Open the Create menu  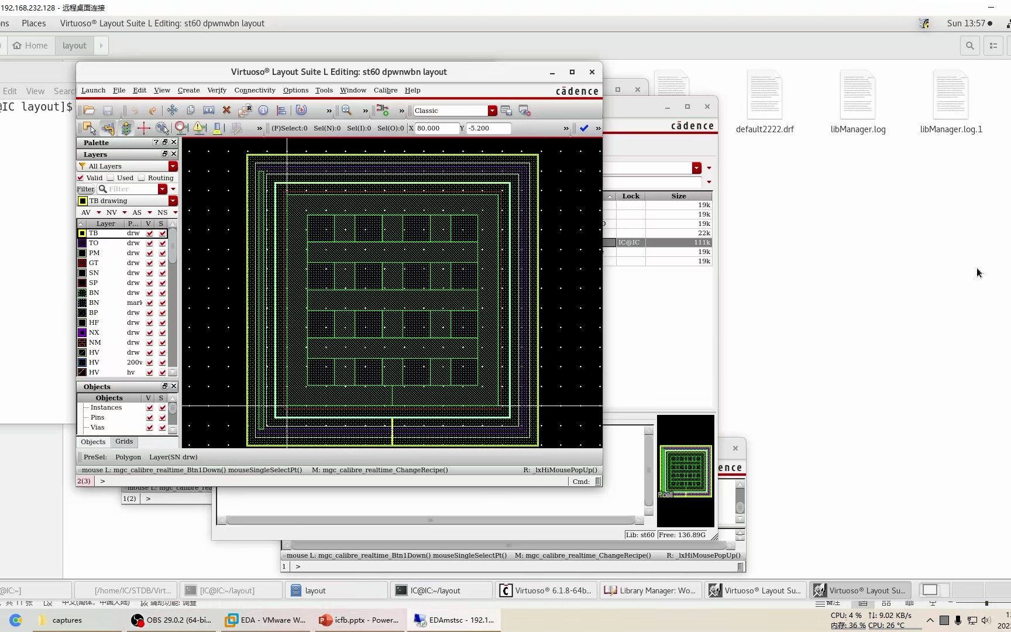pos(188,90)
